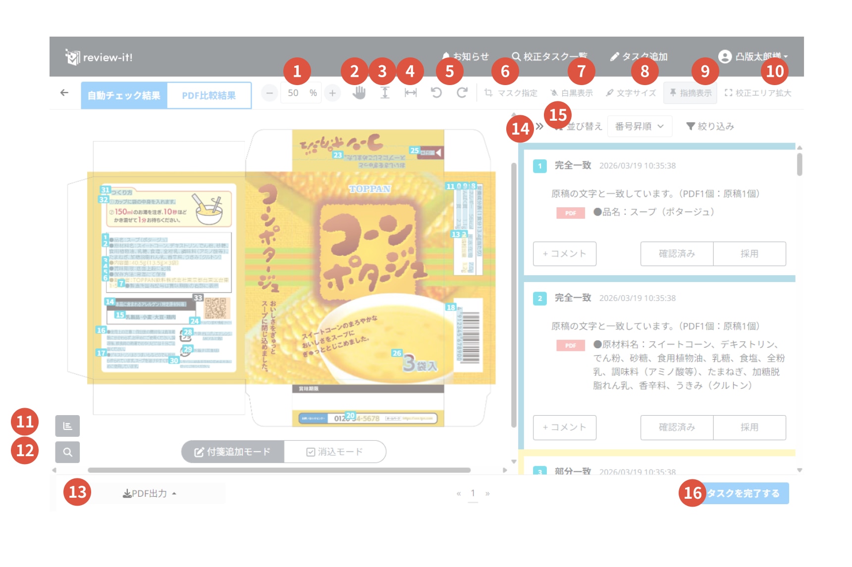Rotate the document clockwise
Image resolution: width=852 pixels, height=567 pixels.
coord(462,93)
